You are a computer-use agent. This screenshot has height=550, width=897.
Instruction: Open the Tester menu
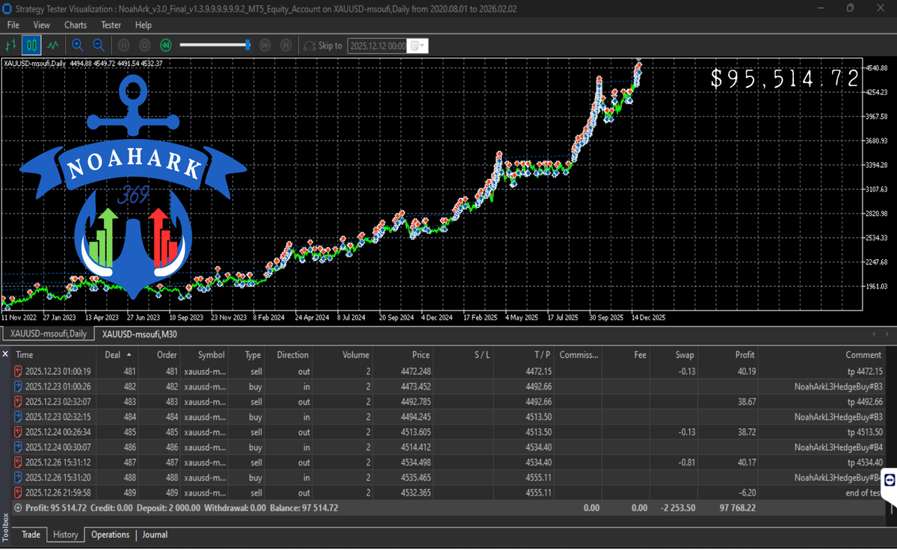point(111,25)
